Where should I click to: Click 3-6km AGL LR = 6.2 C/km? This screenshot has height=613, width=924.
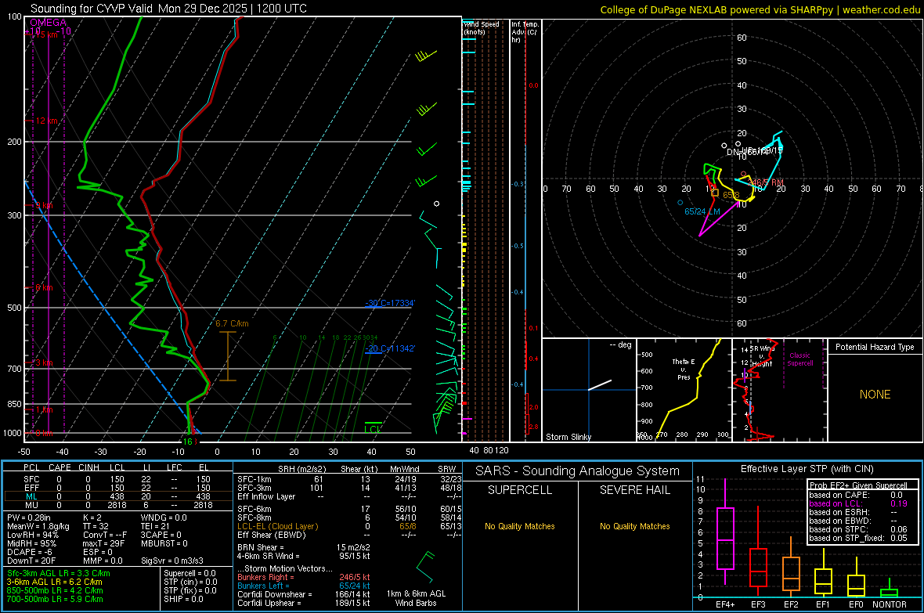pos(54,582)
